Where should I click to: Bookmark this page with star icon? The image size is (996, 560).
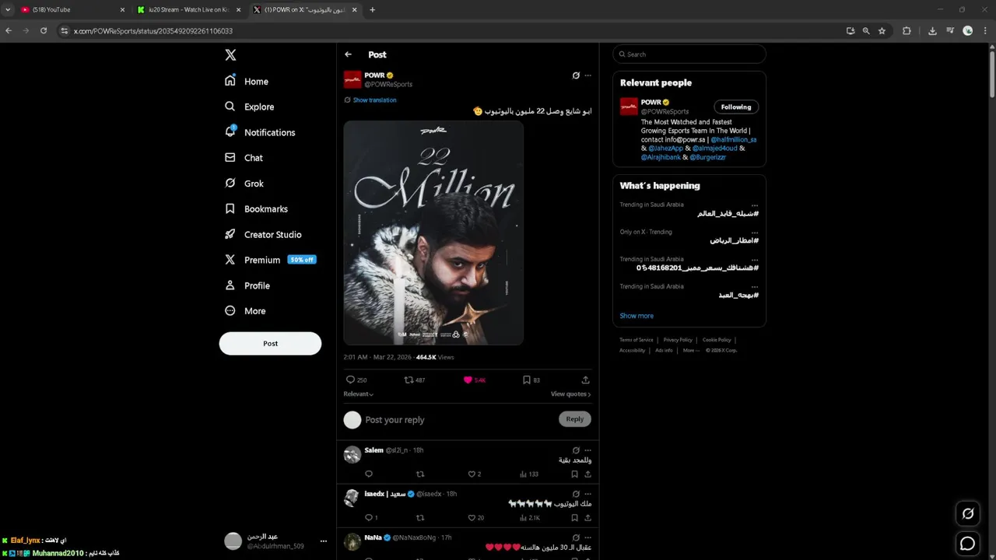coord(882,31)
